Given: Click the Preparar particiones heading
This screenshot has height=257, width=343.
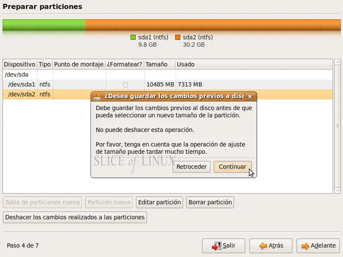Looking at the screenshot, I should [x=42, y=6].
